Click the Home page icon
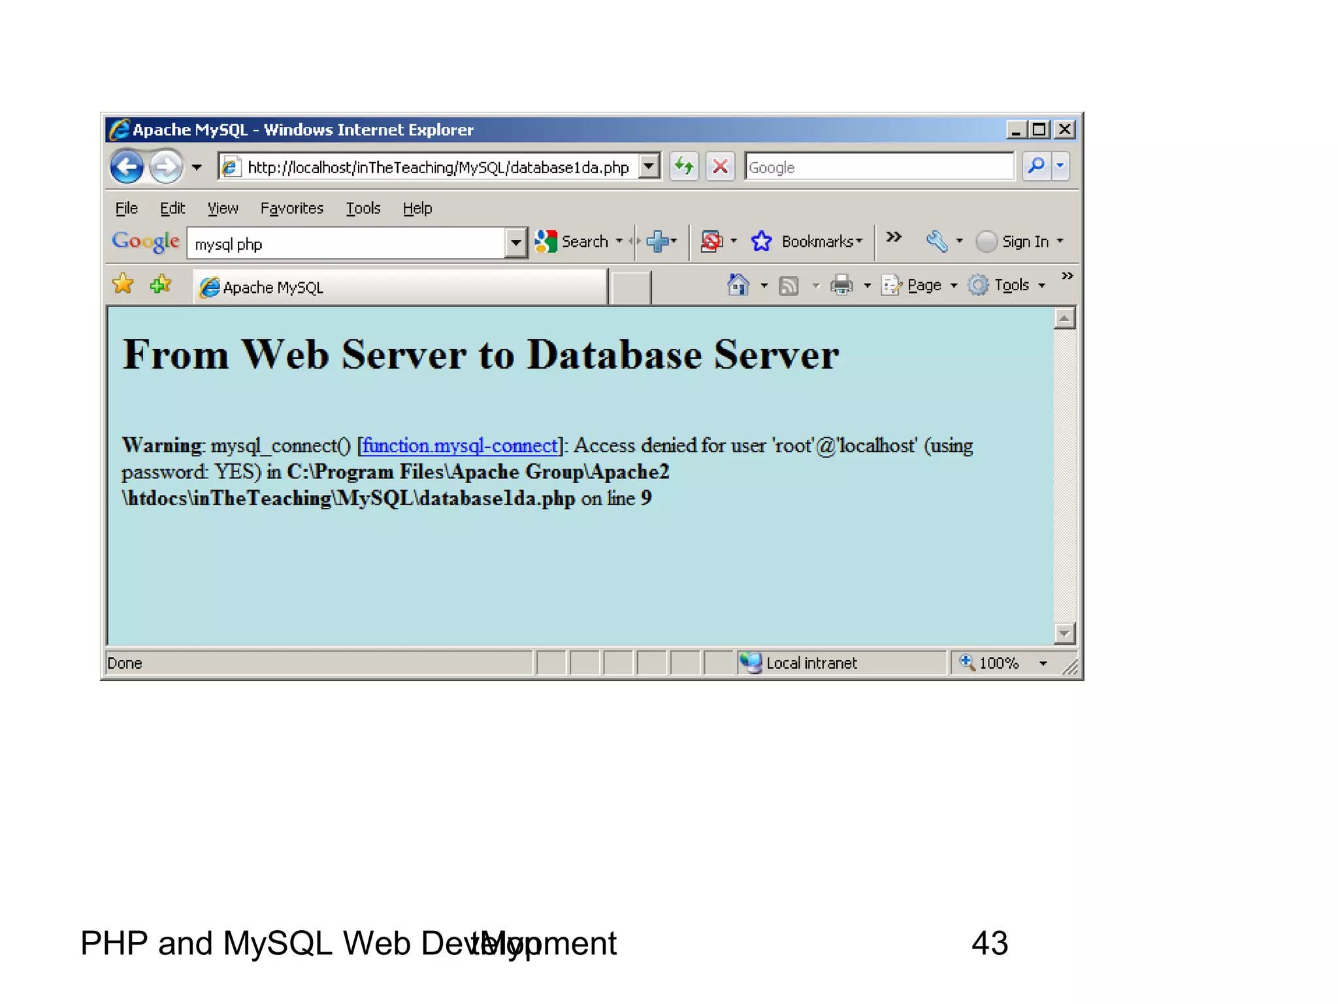The height and width of the screenshot is (1004, 1338). click(x=738, y=286)
